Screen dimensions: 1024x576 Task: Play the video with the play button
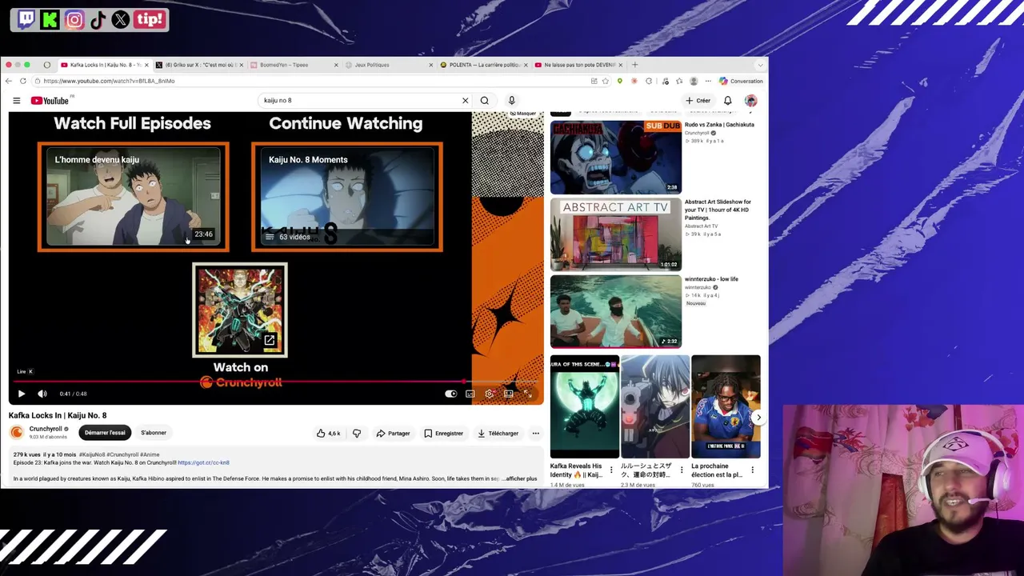coord(22,394)
